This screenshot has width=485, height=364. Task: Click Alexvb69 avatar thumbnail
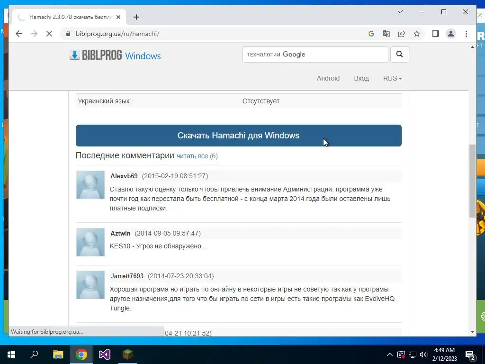(x=90, y=185)
